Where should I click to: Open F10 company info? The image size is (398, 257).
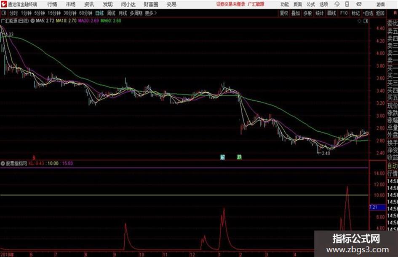coord(344,13)
